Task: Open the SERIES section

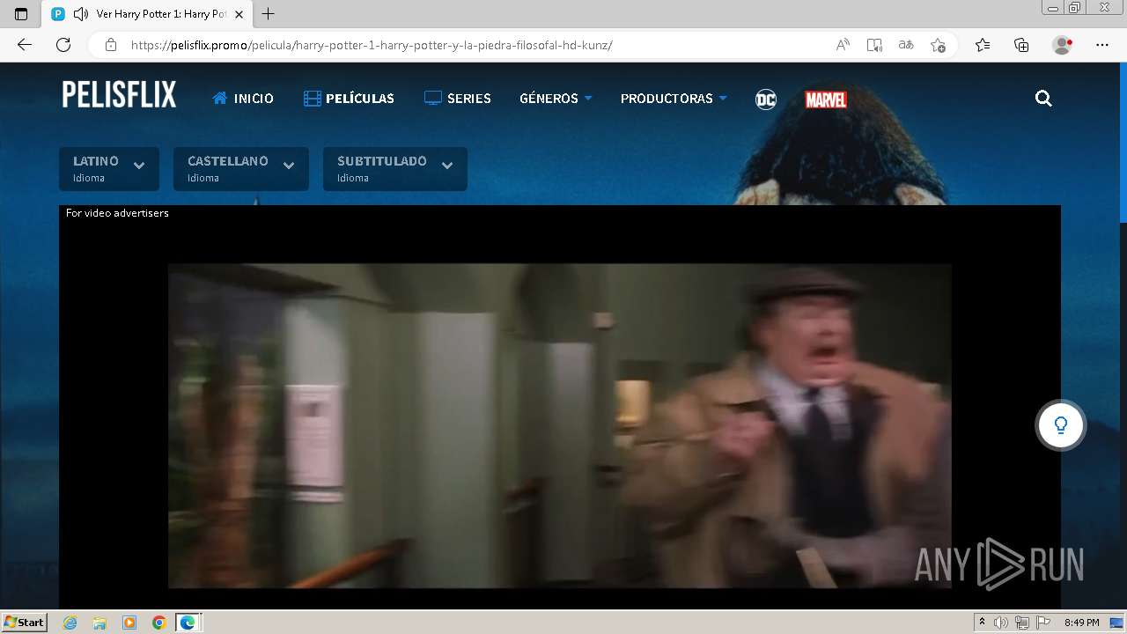Action: point(457,99)
